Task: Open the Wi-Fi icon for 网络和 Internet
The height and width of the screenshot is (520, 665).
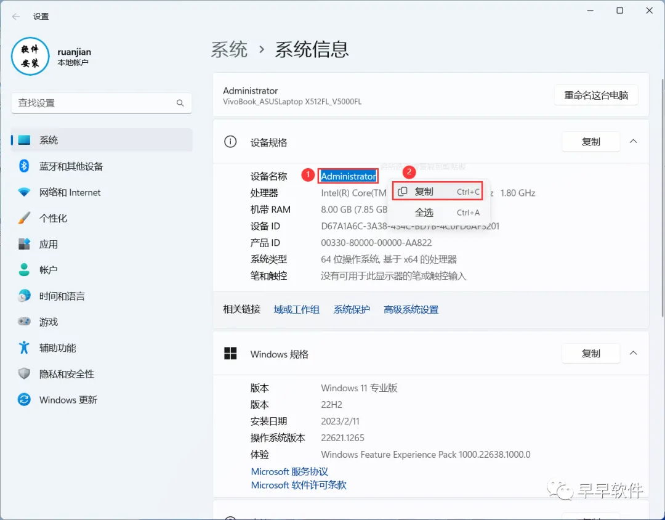Action: pyautogui.click(x=24, y=192)
